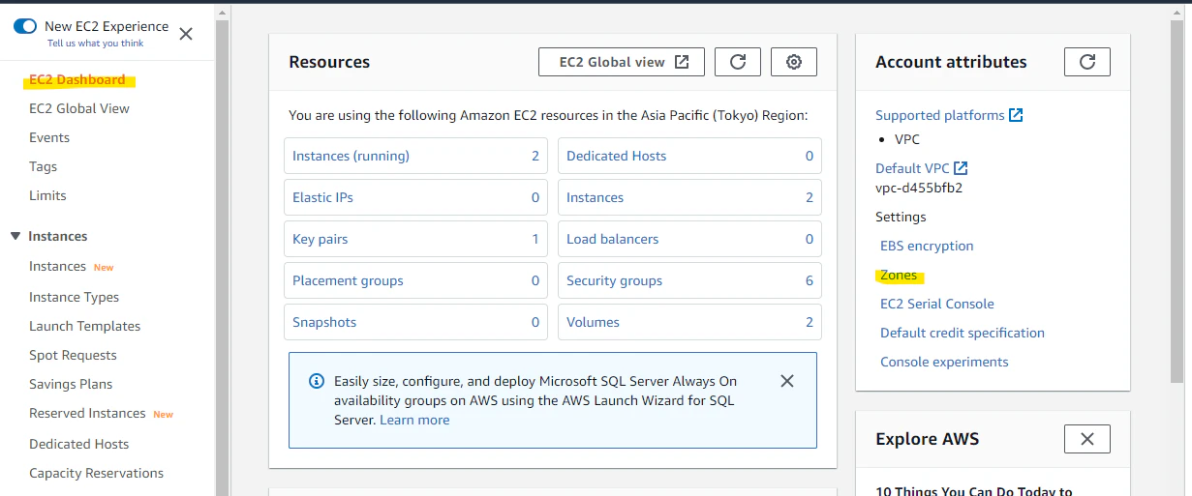Open EC2 Serial Console settings
The width and height of the screenshot is (1192, 496).
(x=937, y=304)
